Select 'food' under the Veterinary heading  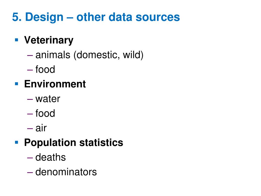[45, 69]
